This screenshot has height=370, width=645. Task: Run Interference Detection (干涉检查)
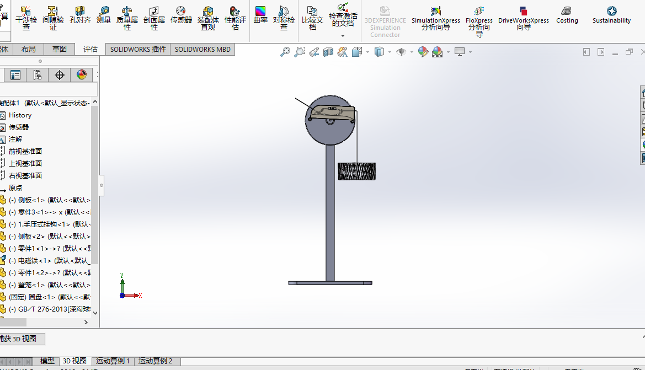click(26, 19)
